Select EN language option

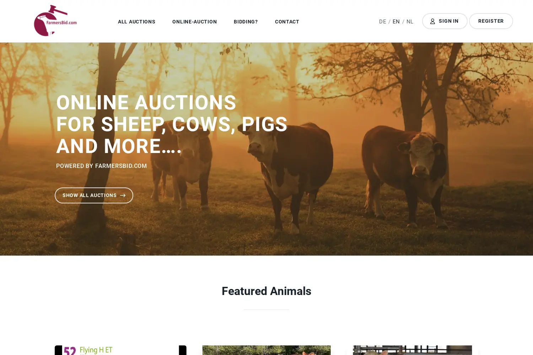click(x=396, y=22)
